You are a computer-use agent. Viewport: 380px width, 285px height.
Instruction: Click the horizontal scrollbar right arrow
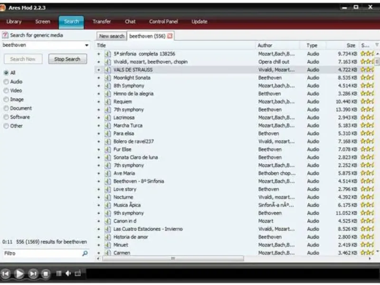(x=370, y=258)
